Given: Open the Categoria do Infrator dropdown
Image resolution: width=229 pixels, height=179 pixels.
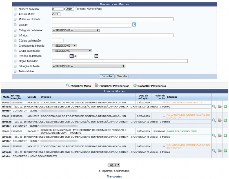Looking at the screenshot, I should point(75,30).
